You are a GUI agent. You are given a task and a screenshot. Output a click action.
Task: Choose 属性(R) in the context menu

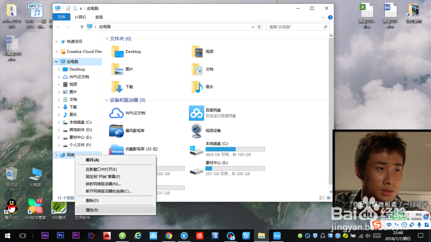pyautogui.click(x=116, y=210)
